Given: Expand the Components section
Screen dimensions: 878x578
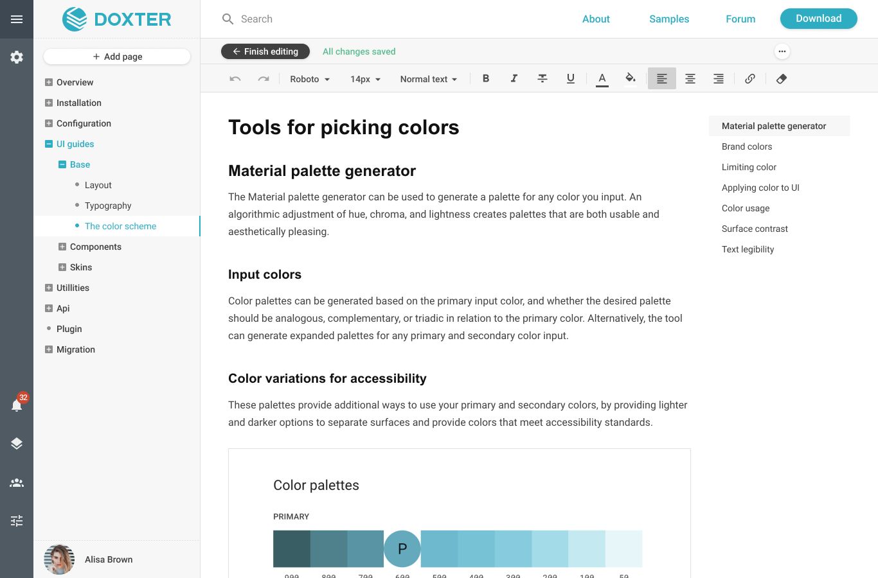Looking at the screenshot, I should pos(62,247).
